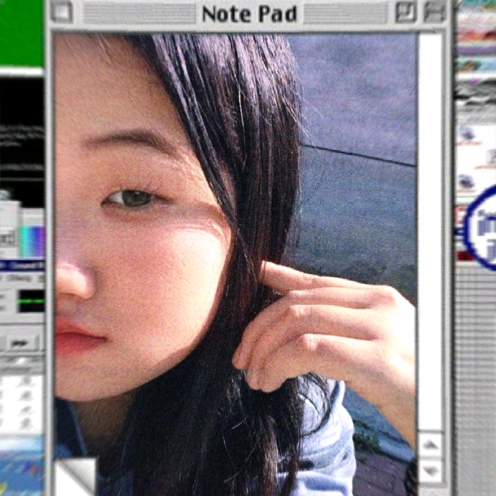Click the green waveform display on left

click(32, 300)
